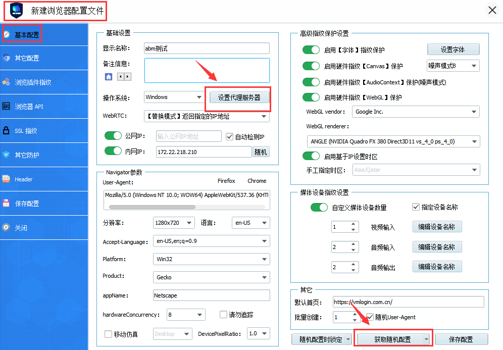The image size is (503, 350).
Task: Click the 浏览插件指纹 sidebar icon
Action: click(6, 82)
